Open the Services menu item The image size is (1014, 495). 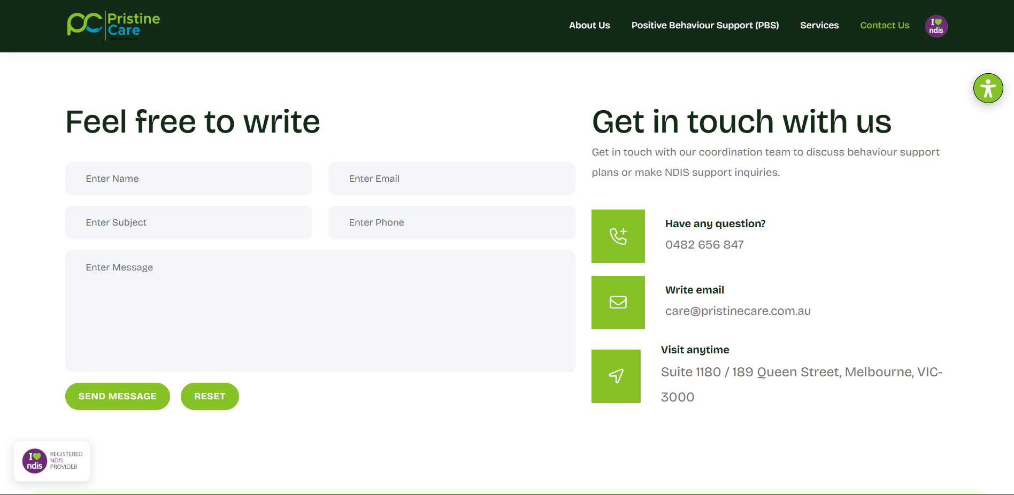click(819, 25)
